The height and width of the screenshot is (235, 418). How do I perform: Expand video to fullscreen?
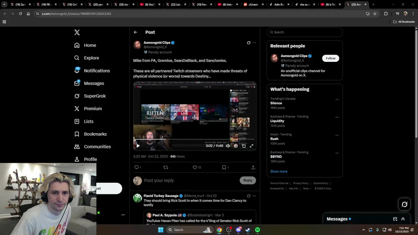coord(251,146)
